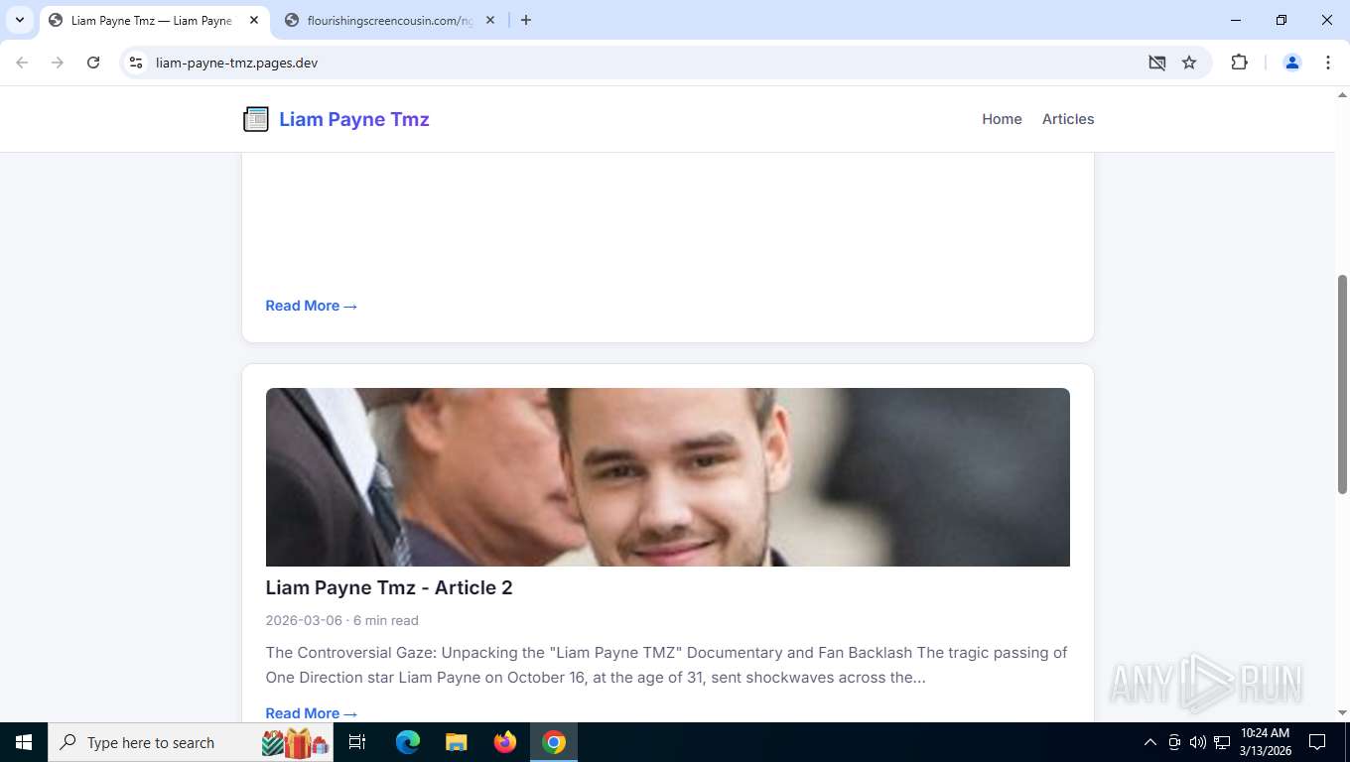This screenshot has width=1350, height=762.
Task: Go back to the previous page
Action: [22, 63]
